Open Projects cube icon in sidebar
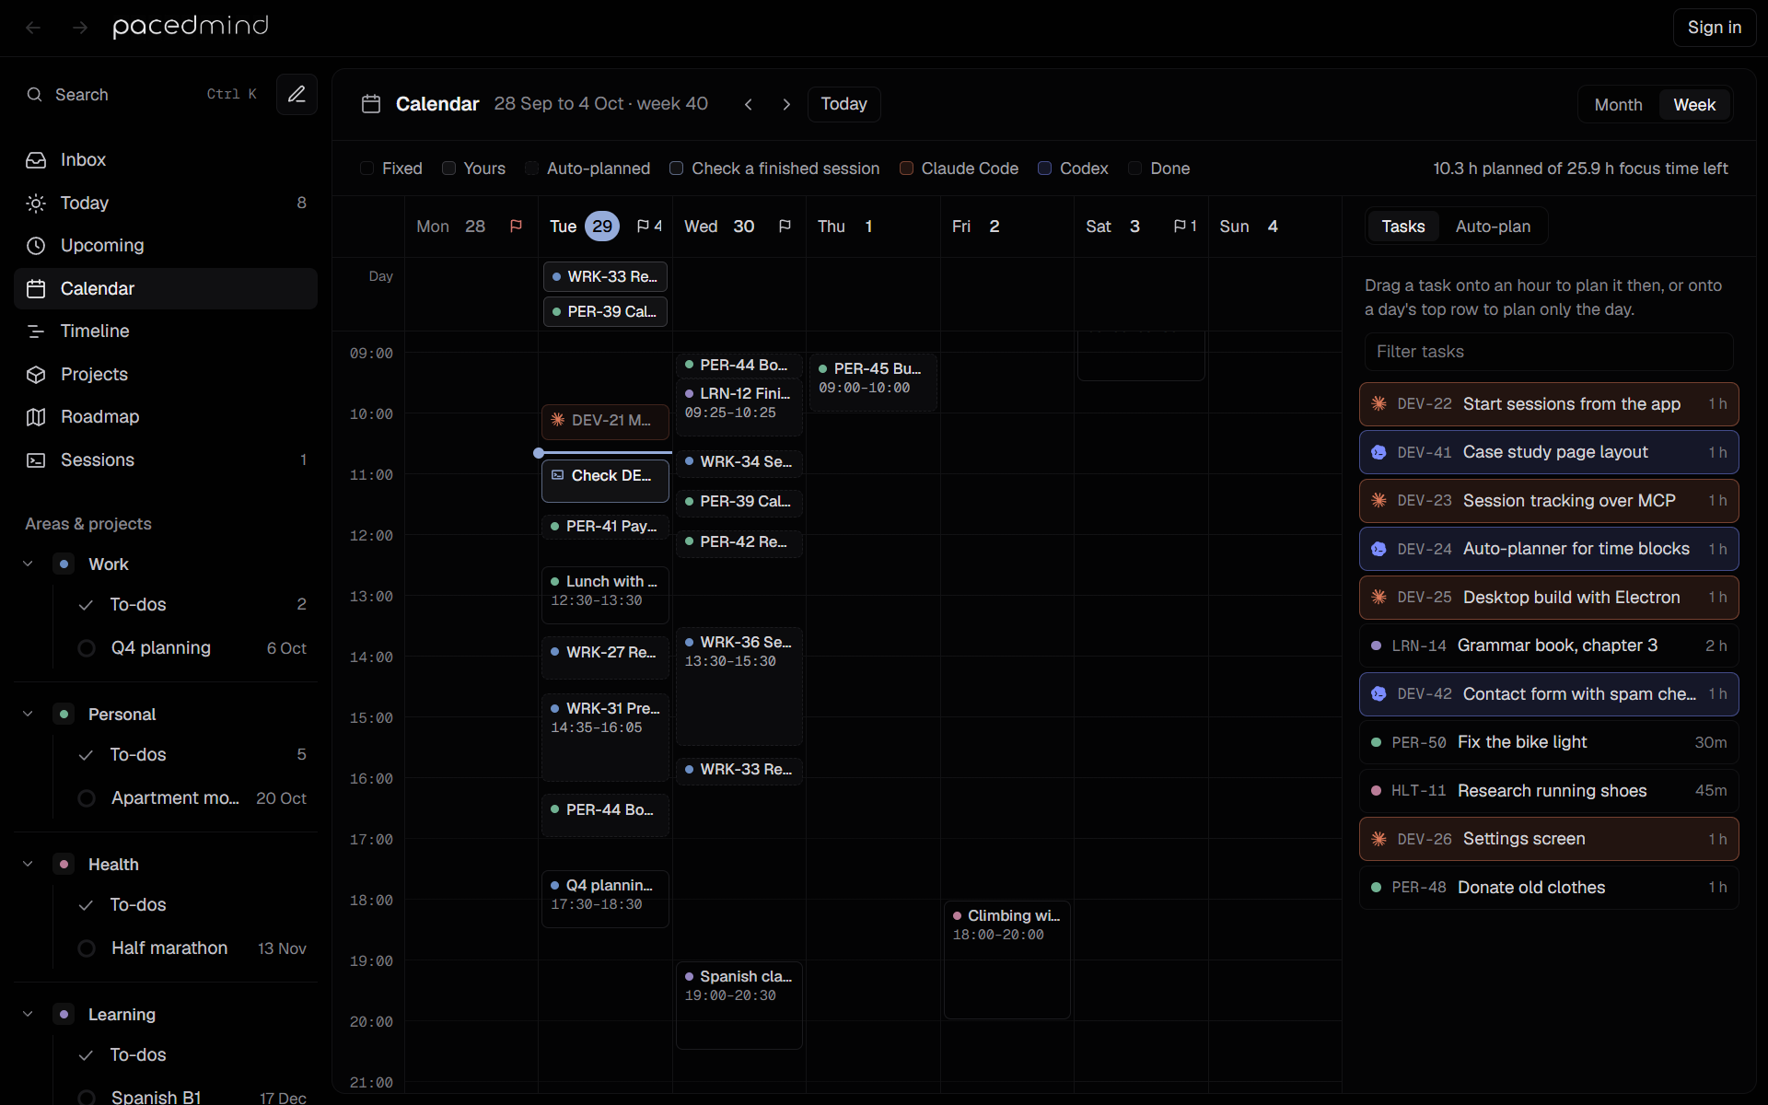1768x1105 pixels. 36,374
